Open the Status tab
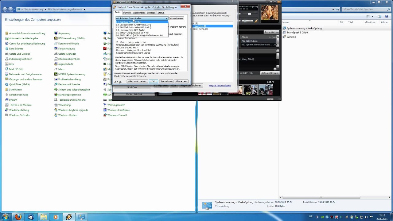The width and height of the screenshot is (393, 221). 161,13
